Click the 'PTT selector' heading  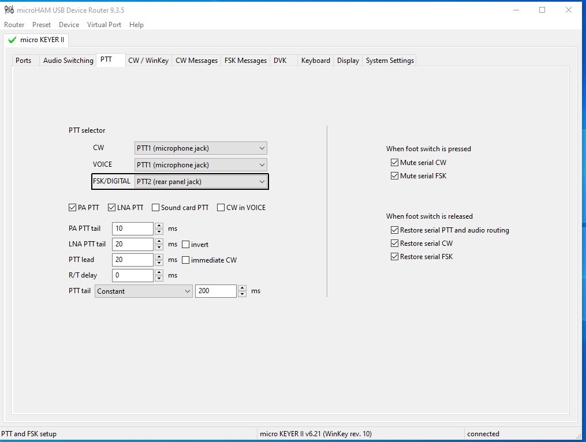point(87,130)
